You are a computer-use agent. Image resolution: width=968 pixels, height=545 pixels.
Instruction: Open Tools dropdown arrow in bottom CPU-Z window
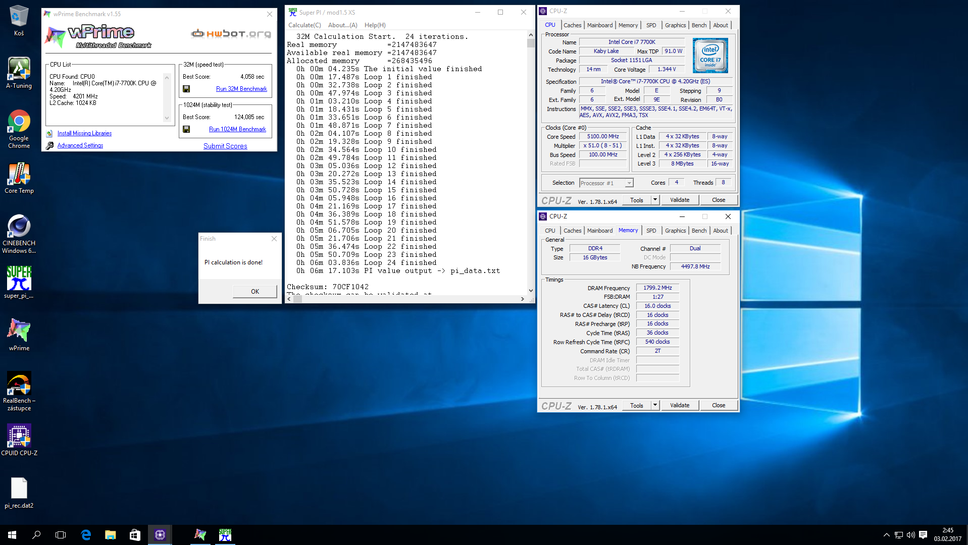tap(655, 406)
